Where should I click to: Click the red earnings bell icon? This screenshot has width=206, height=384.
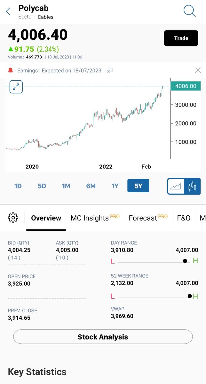tap(11, 70)
